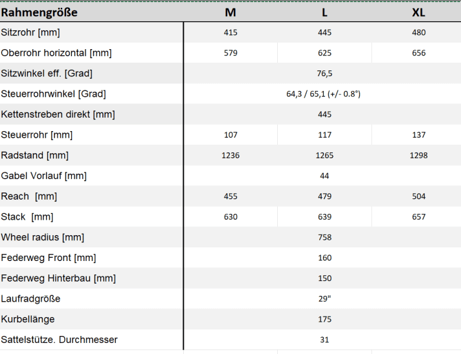Select the M size column header
This screenshot has height=354, width=461.
[231, 12]
